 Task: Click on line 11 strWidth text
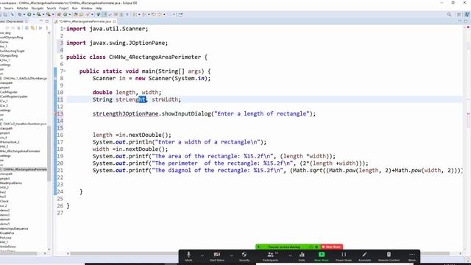(165, 99)
